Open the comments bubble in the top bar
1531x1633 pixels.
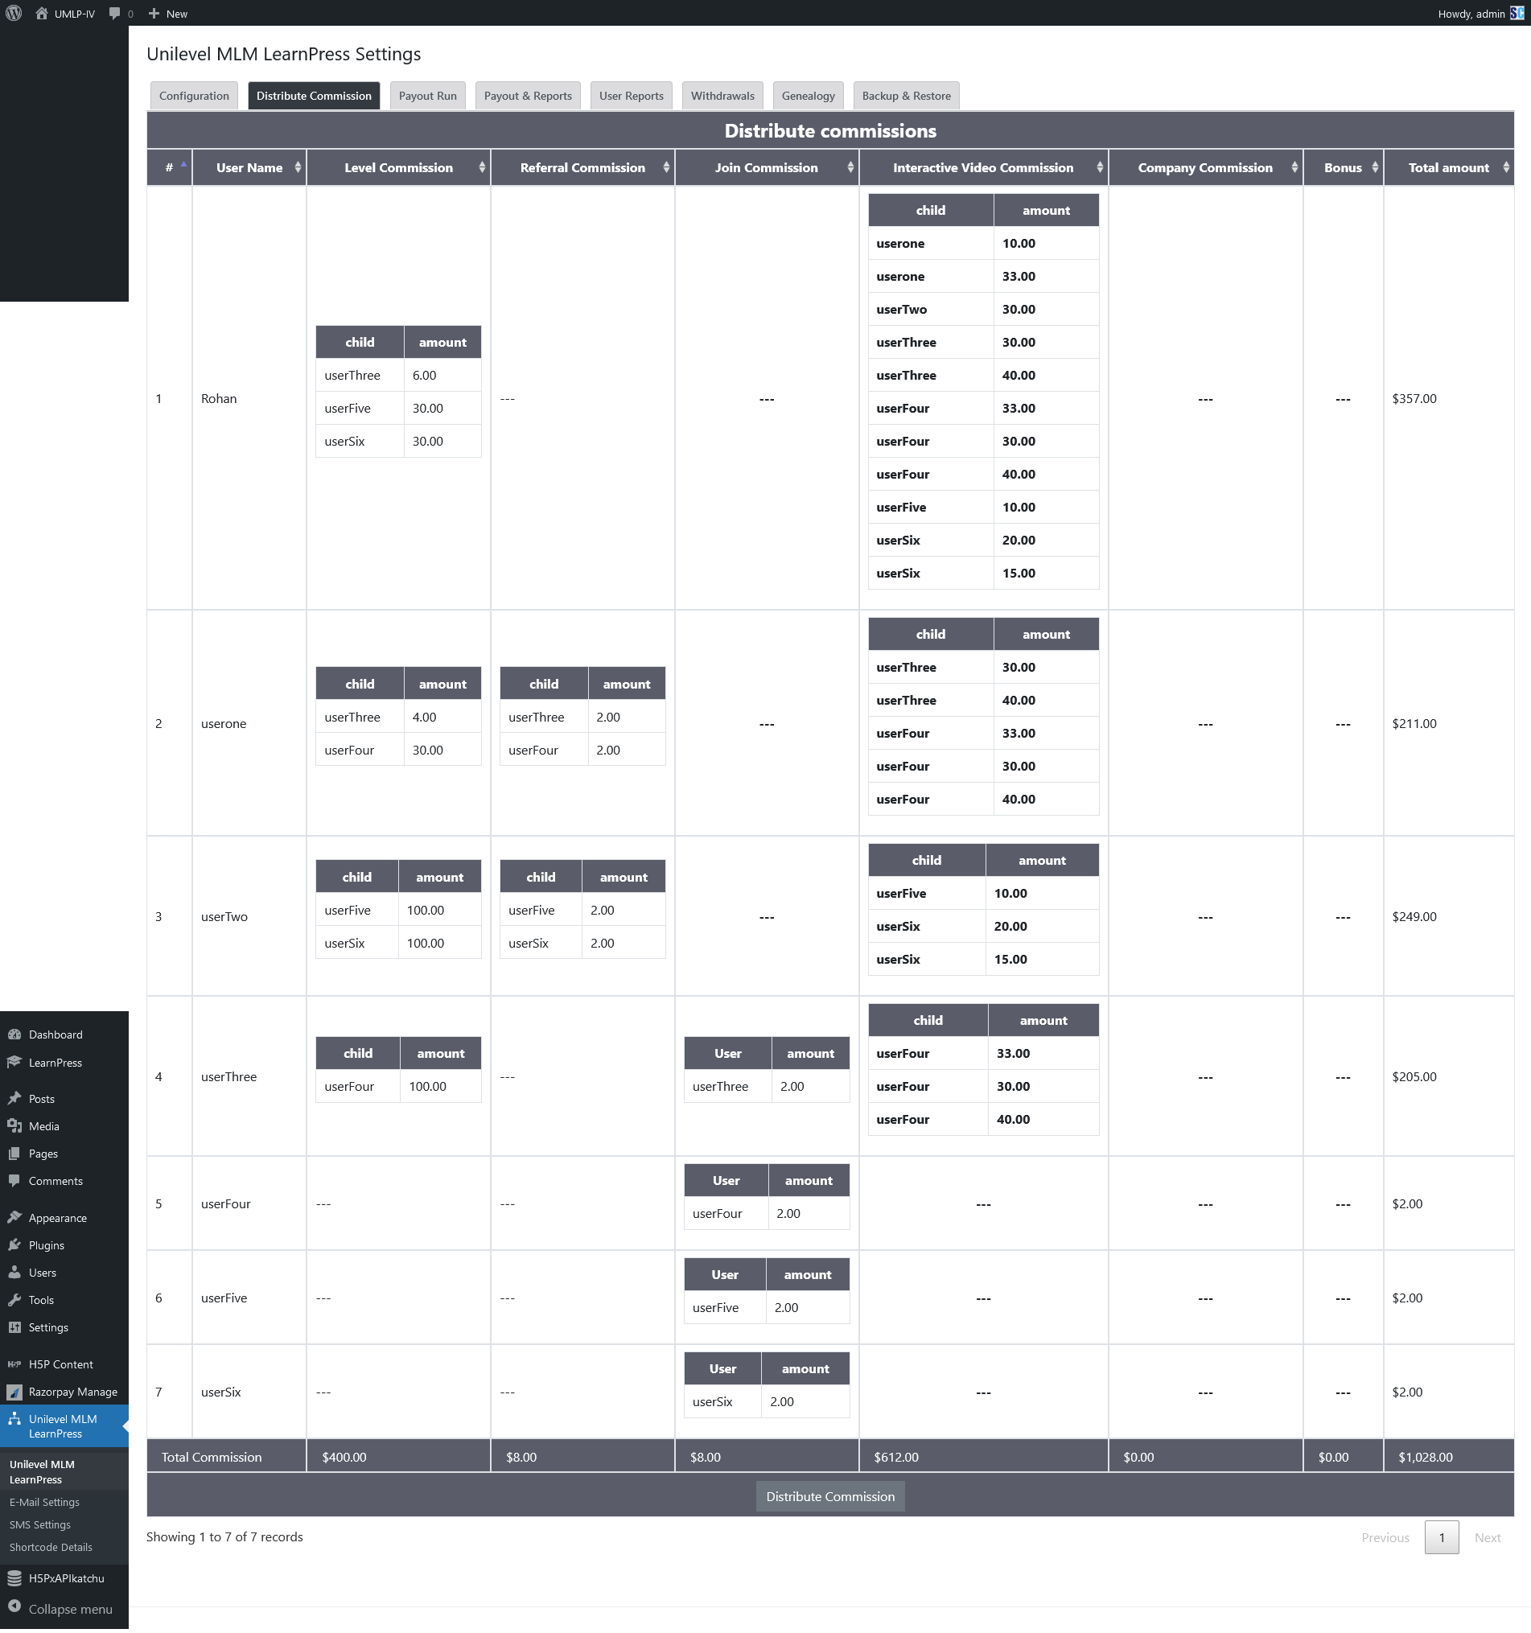tap(115, 13)
